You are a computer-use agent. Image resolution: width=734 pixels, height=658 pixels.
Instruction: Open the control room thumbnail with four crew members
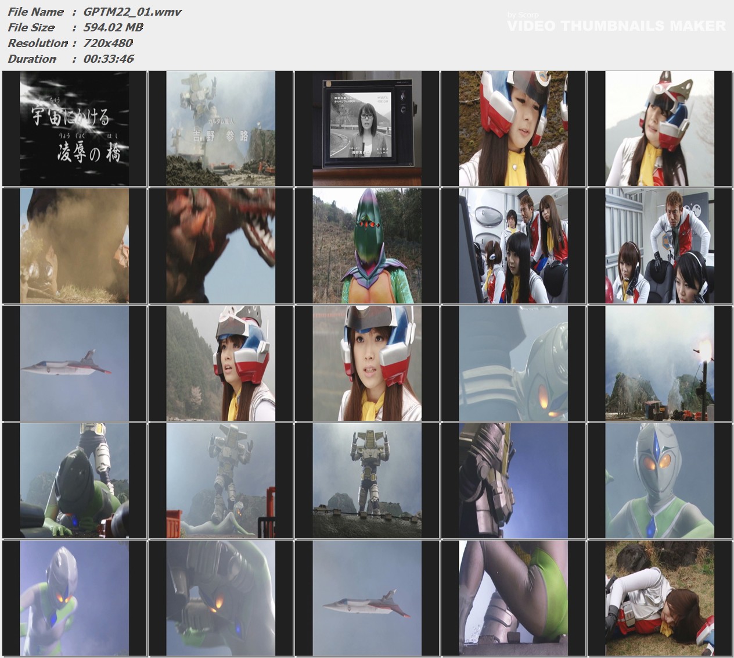click(x=513, y=245)
